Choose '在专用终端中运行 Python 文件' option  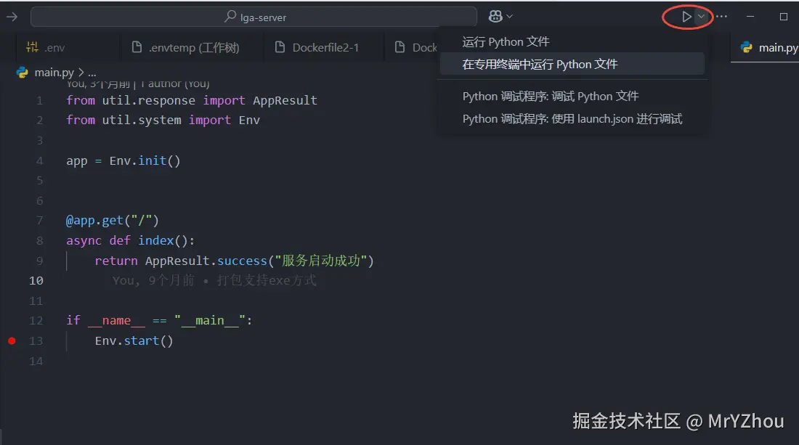tap(540, 64)
